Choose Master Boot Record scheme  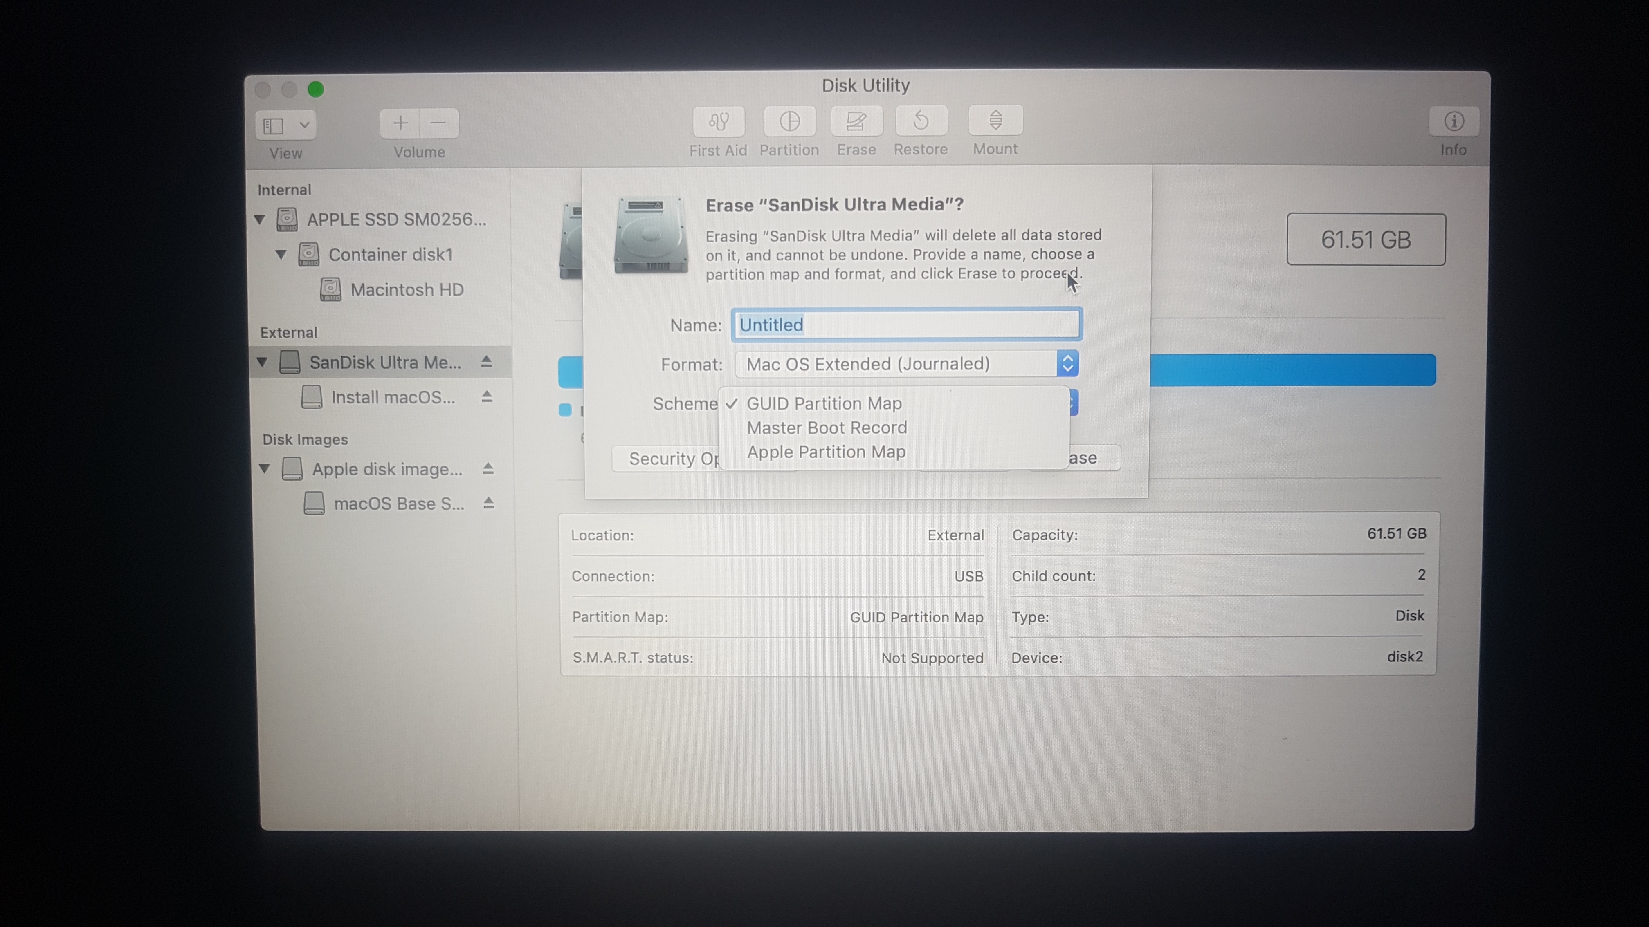827,428
